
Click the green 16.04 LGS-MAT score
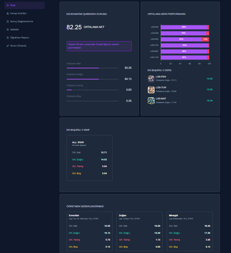[209, 101]
